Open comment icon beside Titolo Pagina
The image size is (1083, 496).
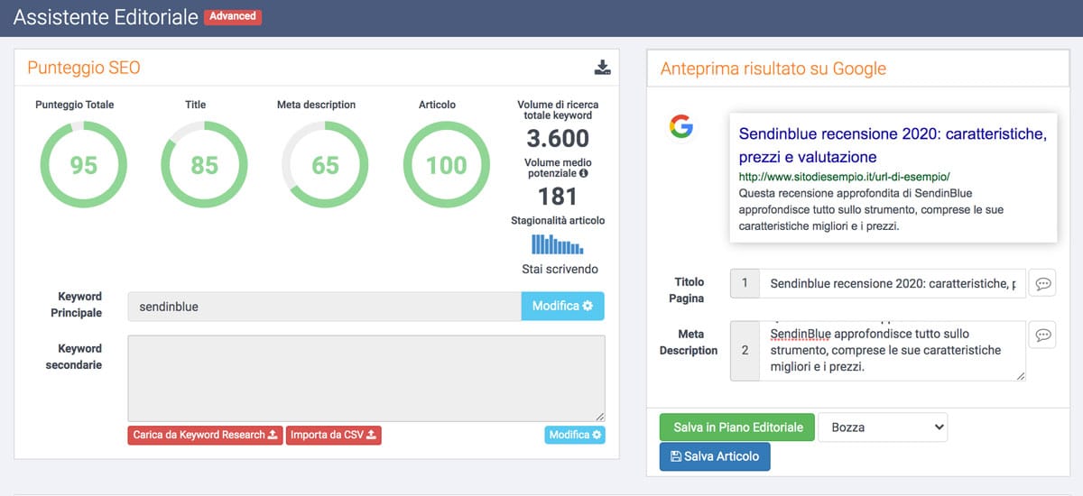tap(1042, 283)
